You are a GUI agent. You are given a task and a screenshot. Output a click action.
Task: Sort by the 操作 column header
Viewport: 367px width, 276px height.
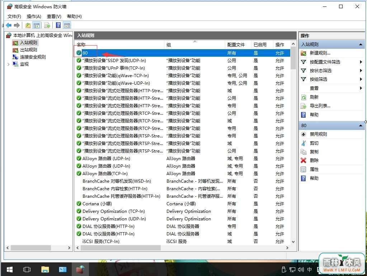coord(282,45)
